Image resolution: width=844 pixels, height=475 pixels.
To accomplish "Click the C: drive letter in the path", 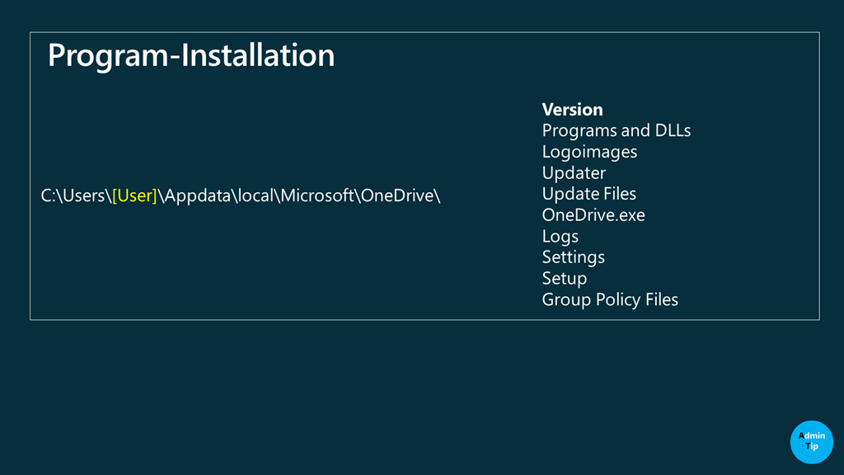I will [49, 196].
